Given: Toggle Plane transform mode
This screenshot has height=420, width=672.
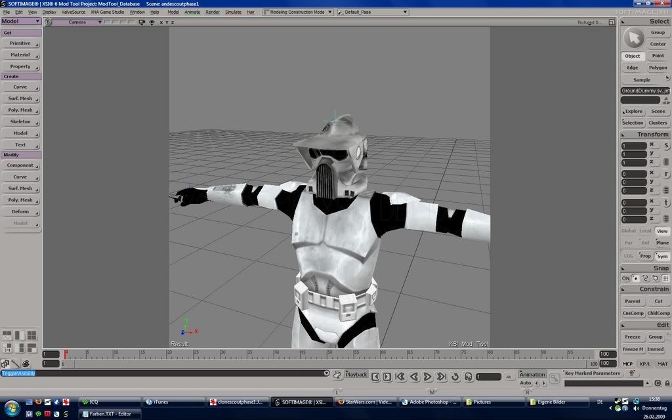Looking at the screenshot, I should click(662, 243).
